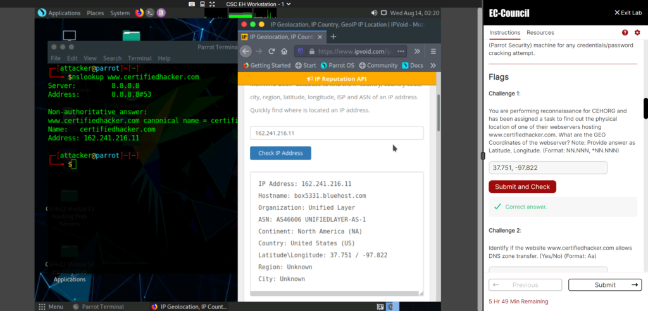Switch to the Resources tab

[x=540, y=33]
